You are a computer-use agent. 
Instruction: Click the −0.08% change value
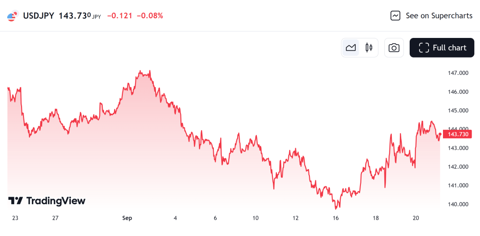pos(150,16)
